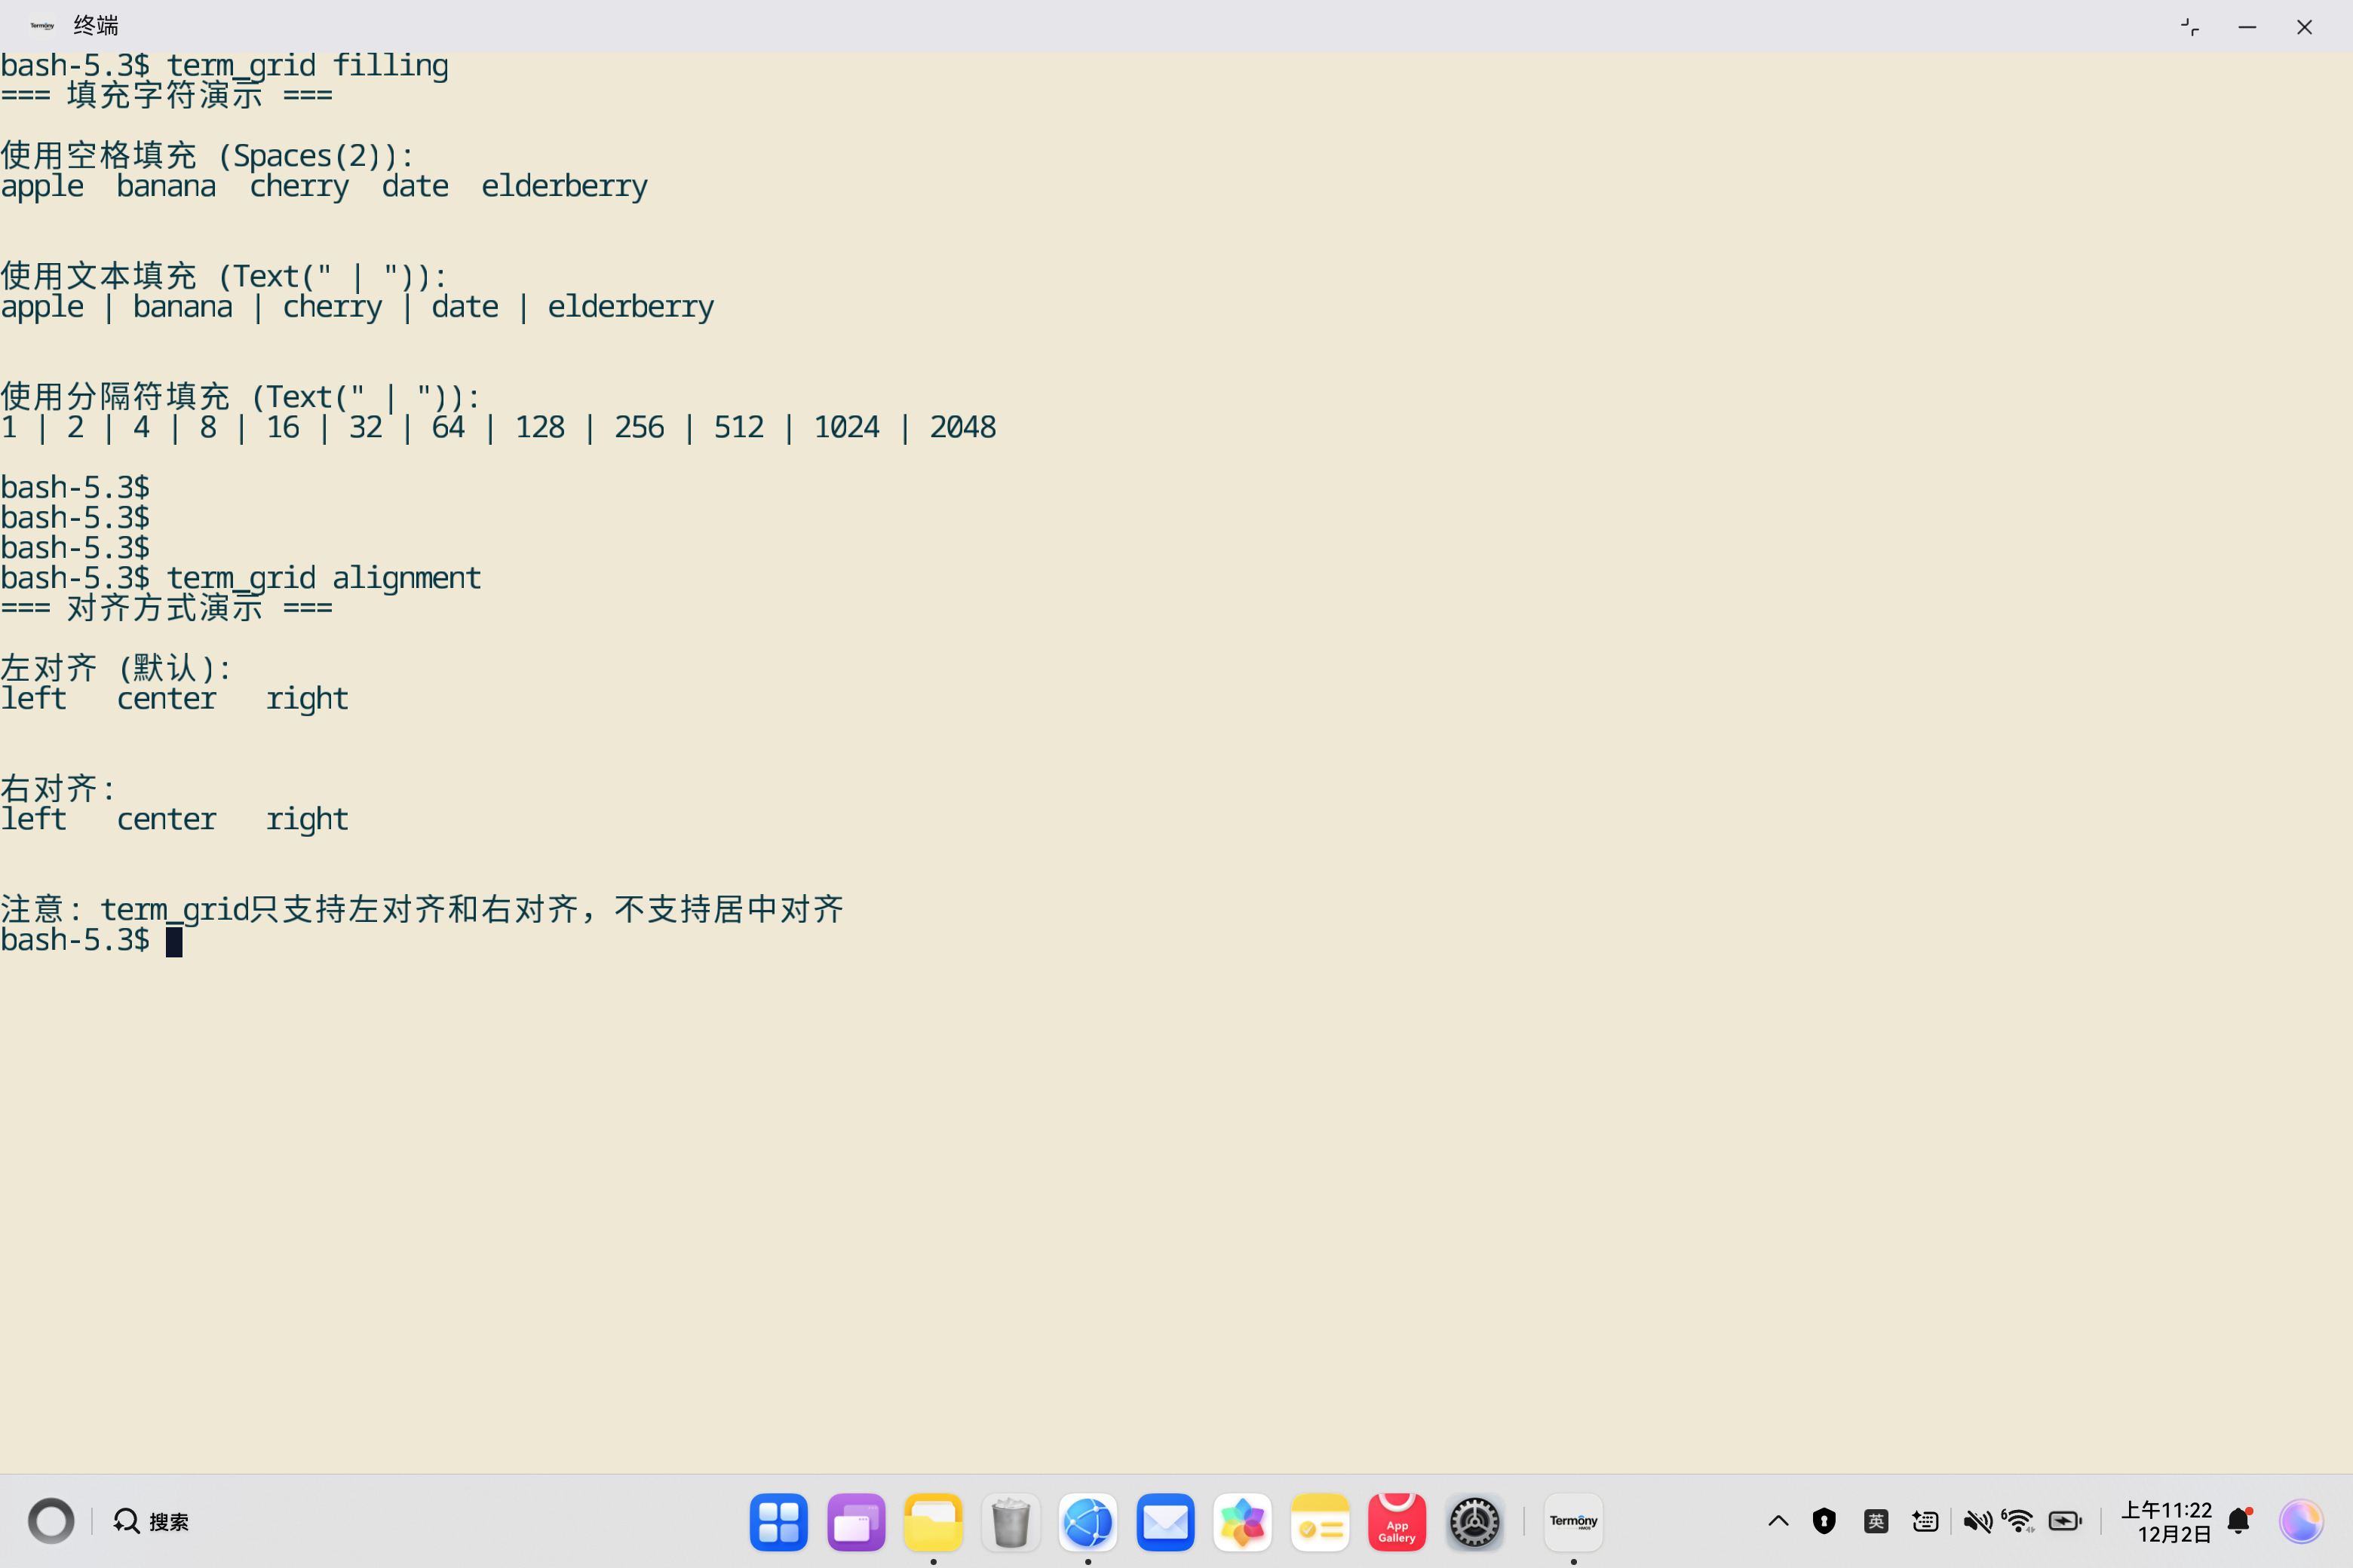Open the purple multi-window app in dock
2353x1568 pixels.
pyautogui.click(x=855, y=1522)
